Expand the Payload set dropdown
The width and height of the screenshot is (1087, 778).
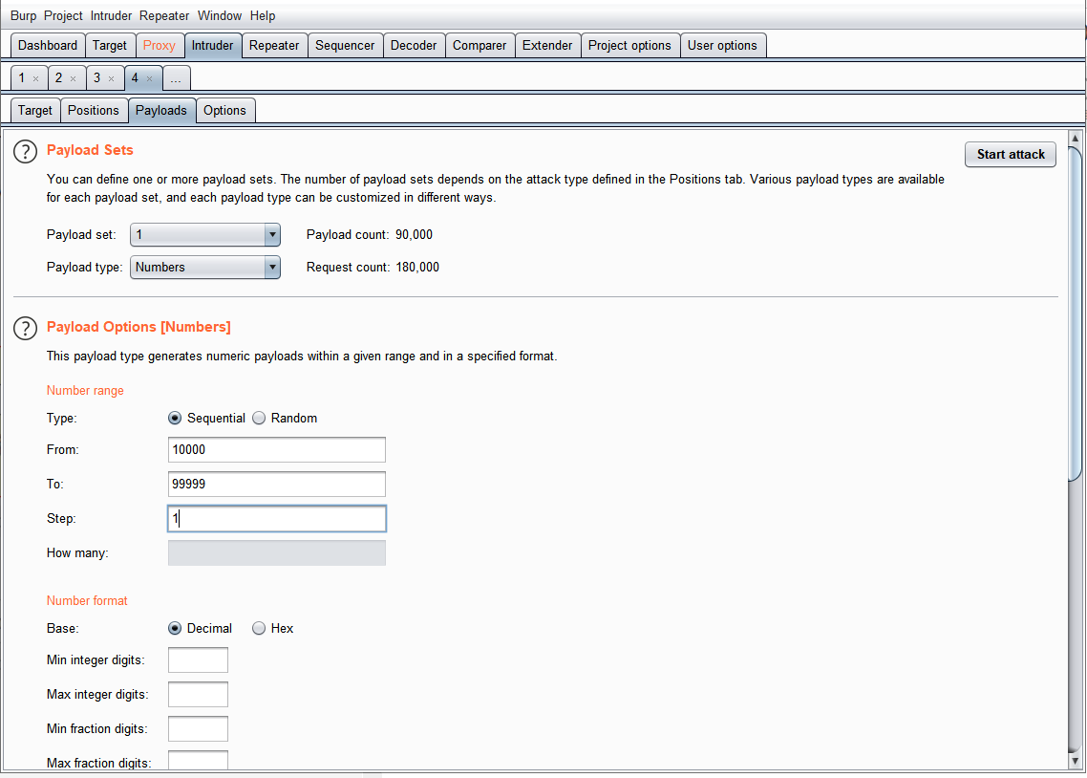(x=272, y=235)
